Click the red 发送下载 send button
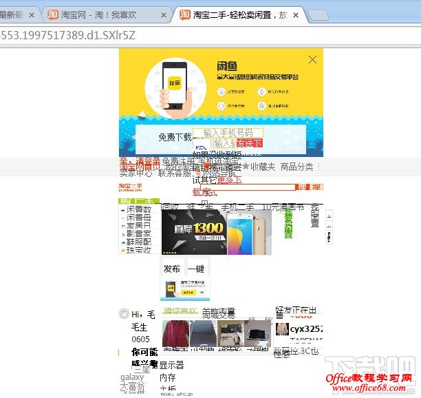Screen dimensions: 421x398 [250, 143]
